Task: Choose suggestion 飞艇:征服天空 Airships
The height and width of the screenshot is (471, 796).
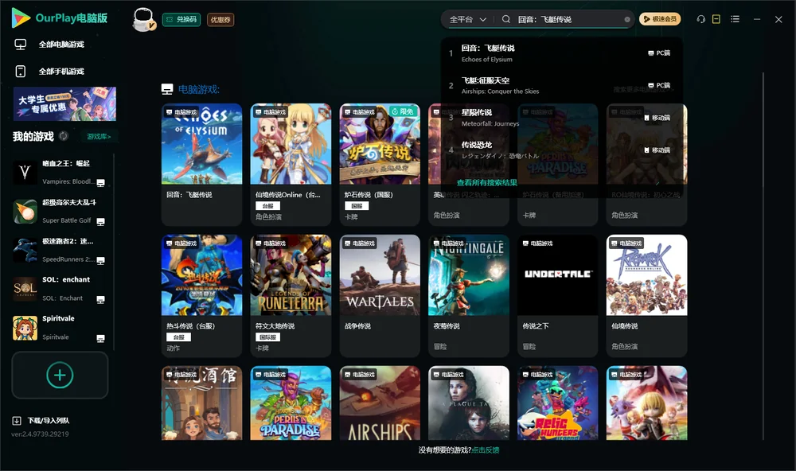Action: pyautogui.click(x=561, y=85)
